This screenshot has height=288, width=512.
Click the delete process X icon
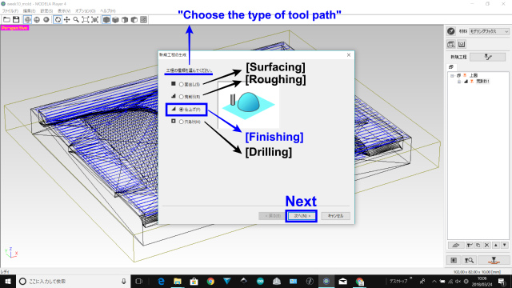click(x=487, y=245)
